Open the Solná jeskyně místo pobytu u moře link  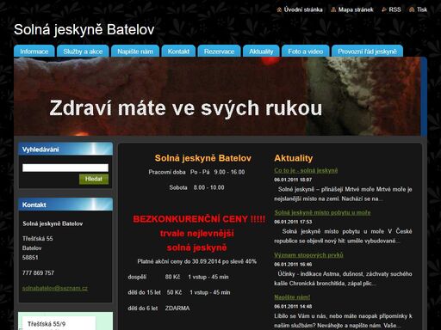point(322,212)
